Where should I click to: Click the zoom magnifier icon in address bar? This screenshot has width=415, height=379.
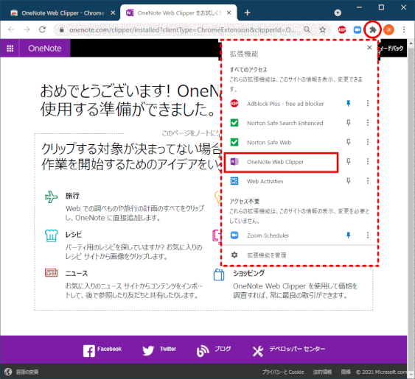point(307,29)
